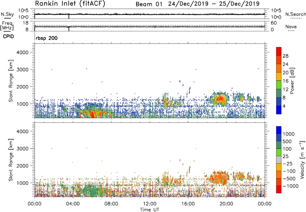Click the "Beam 01" label in header
This screenshot has height=212, width=306.
[x=149, y=4]
